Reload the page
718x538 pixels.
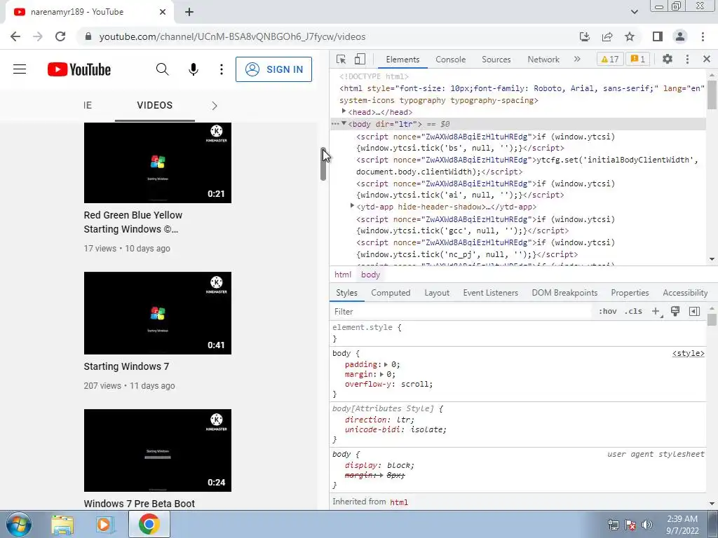[60, 36]
